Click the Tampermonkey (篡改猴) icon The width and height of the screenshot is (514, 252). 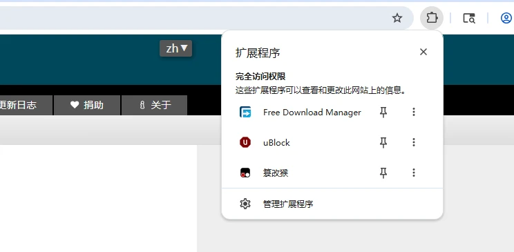[x=245, y=173]
